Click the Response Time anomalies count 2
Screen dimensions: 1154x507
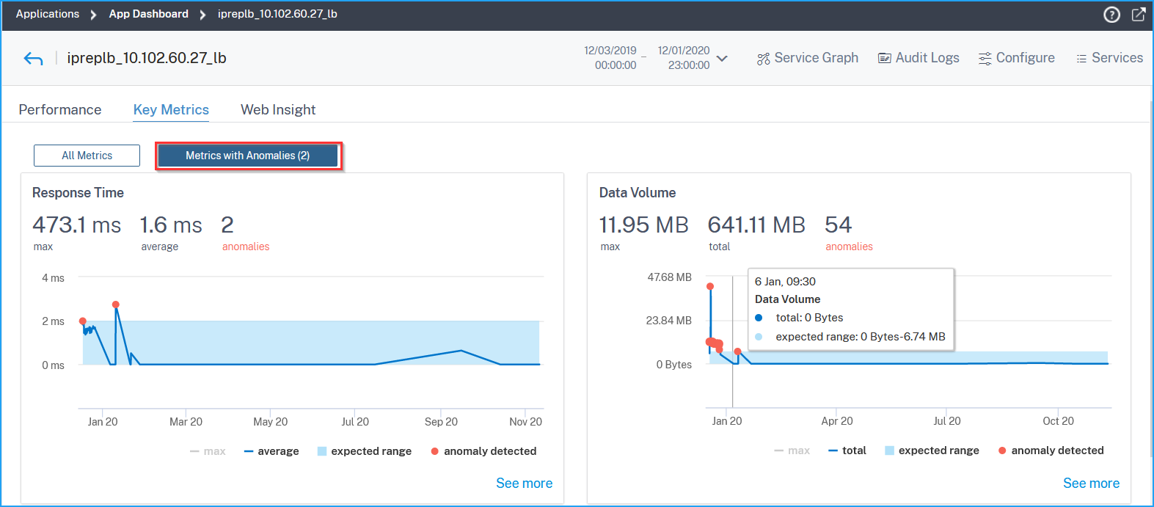tap(227, 225)
